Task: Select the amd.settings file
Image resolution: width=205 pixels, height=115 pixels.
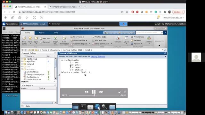Action: pyautogui.click(x=32, y=72)
